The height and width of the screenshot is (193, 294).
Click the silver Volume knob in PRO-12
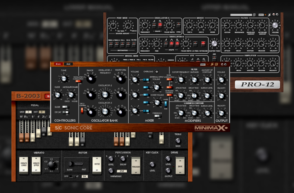click(x=275, y=25)
